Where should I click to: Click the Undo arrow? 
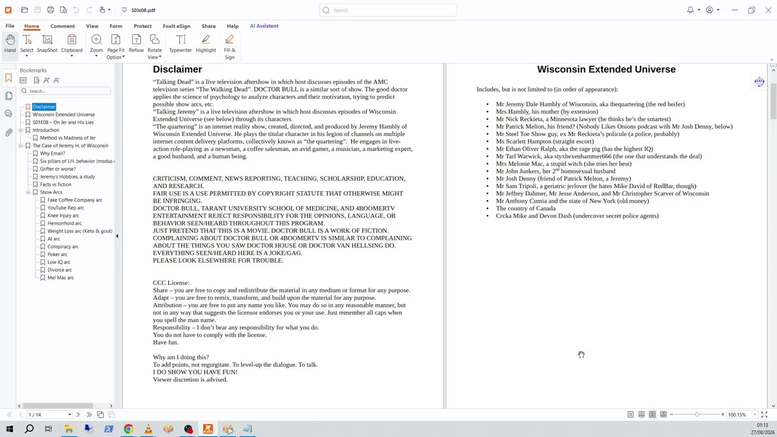(76, 10)
